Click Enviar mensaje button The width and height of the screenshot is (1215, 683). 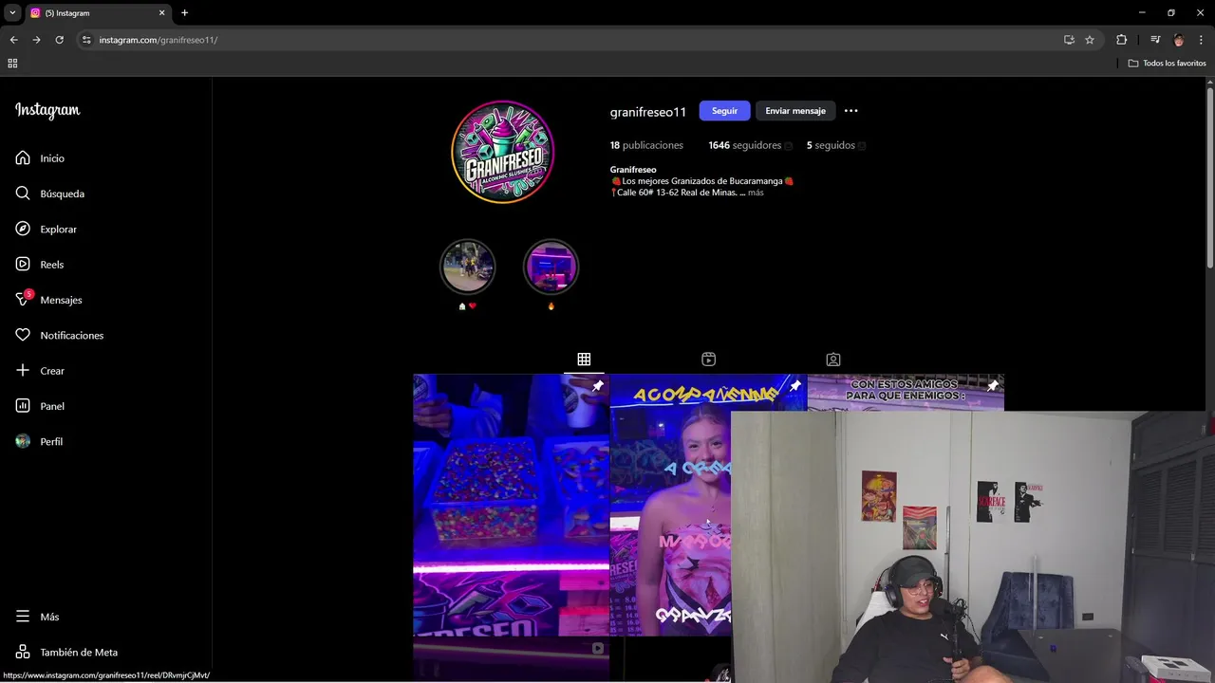[x=795, y=111]
